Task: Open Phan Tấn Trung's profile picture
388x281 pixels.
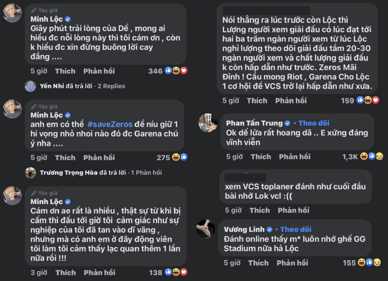Action: 208,123
